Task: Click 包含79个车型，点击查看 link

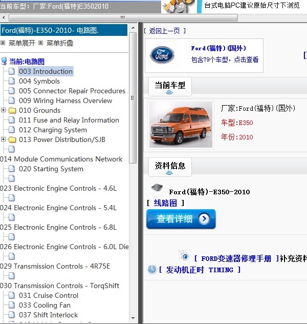Action: coord(225,59)
